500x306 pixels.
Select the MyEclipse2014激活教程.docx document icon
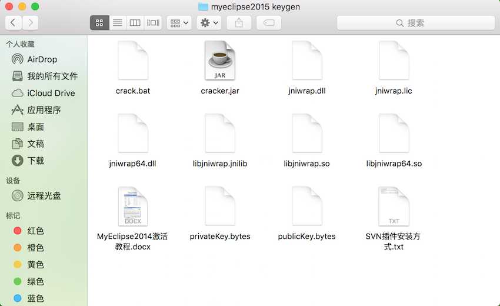click(133, 206)
